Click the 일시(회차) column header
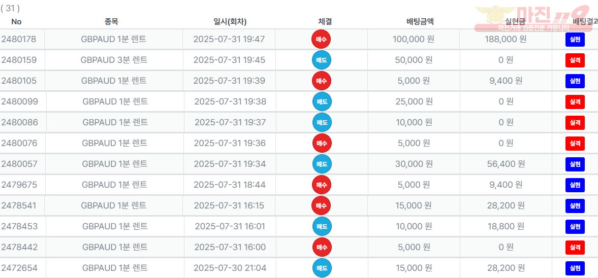Screen dimensions: 598x278 coord(230,22)
